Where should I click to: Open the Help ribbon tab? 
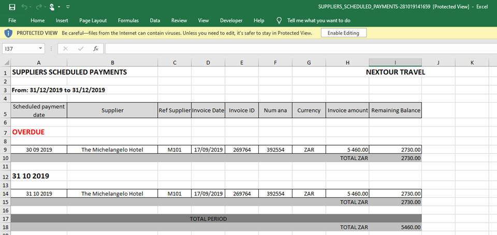tap(259, 21)
